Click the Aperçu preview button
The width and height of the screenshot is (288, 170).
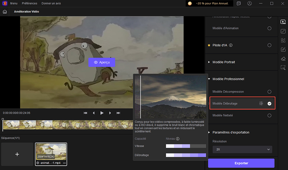[102, 62]
